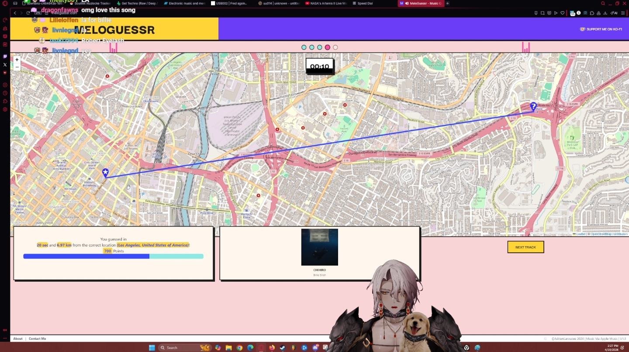Open the About link in the footer
Image resolution: width=629 pixels, height=352 pixels.
point(18,339)
